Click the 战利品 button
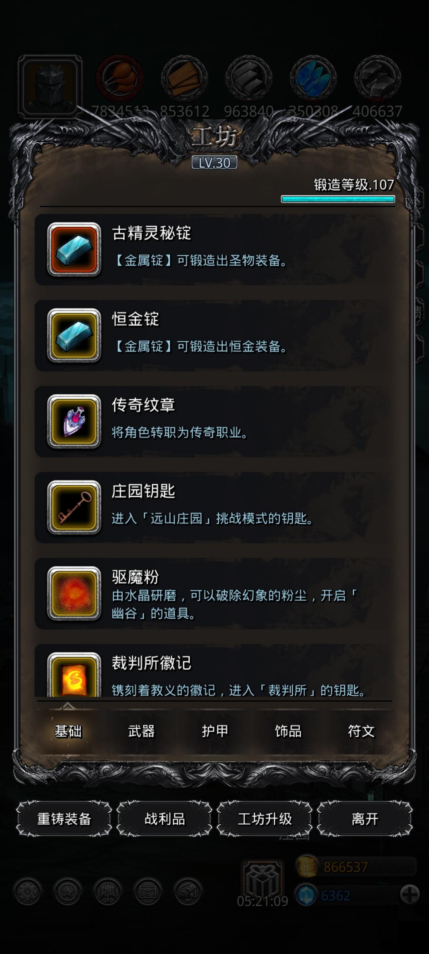 (164, 819)
